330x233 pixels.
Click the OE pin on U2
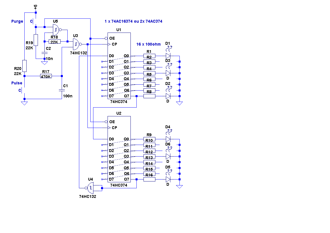(112, 122)
